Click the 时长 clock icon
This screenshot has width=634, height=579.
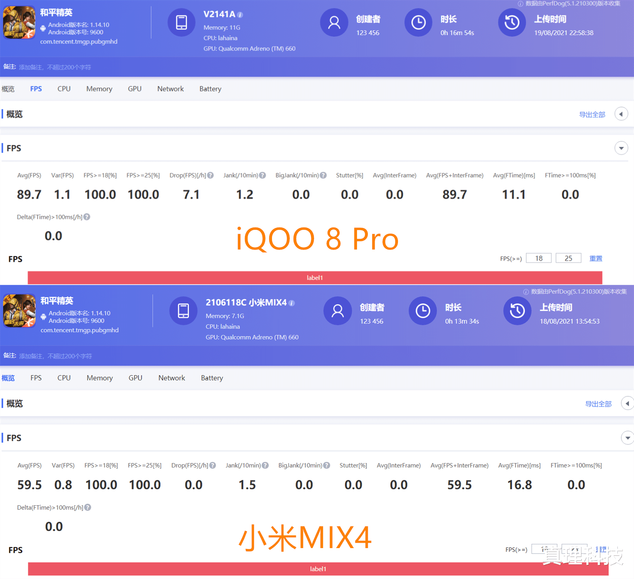[418, 22]
